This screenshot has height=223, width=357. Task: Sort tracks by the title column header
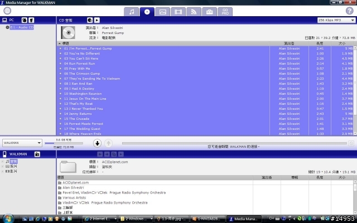163,43
